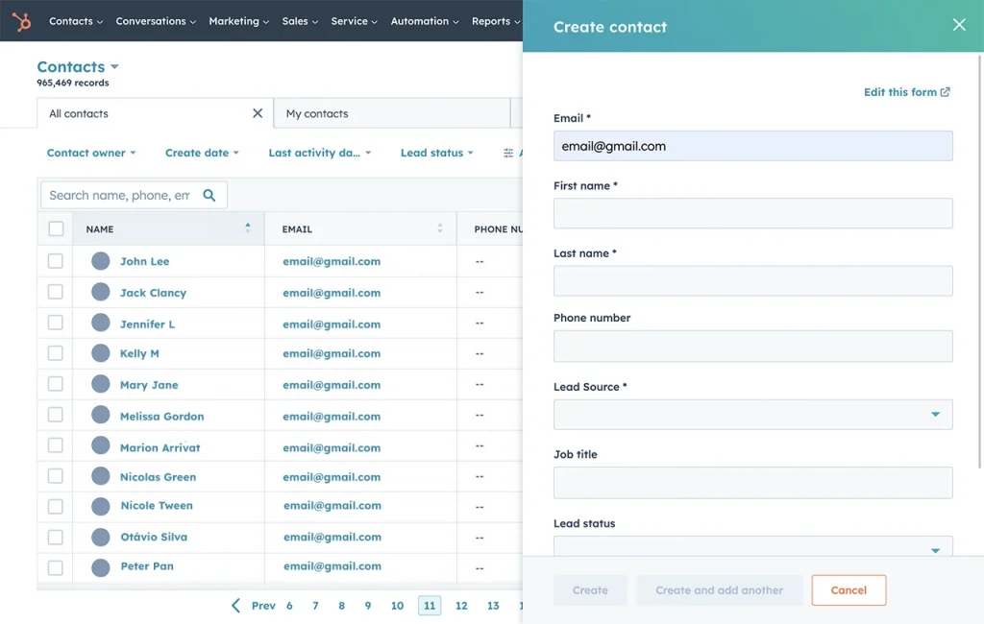This screenshot has height=624, width=984.
Task: Click John Lee's avatar icon
Action: point(101,261)
